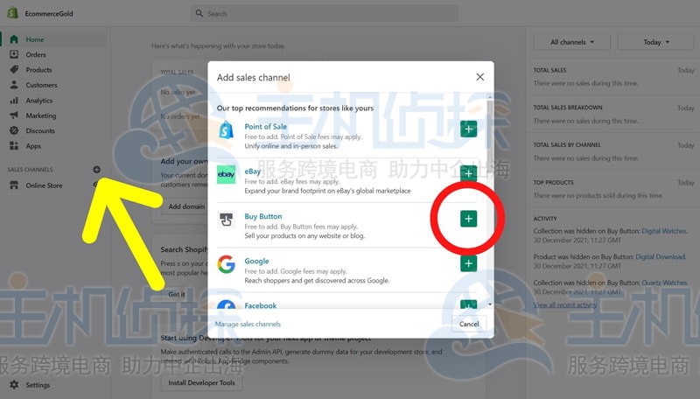Screen dimensions: 700x399
Task: Click Install Developer Tools button
Action: click(201, 382)
